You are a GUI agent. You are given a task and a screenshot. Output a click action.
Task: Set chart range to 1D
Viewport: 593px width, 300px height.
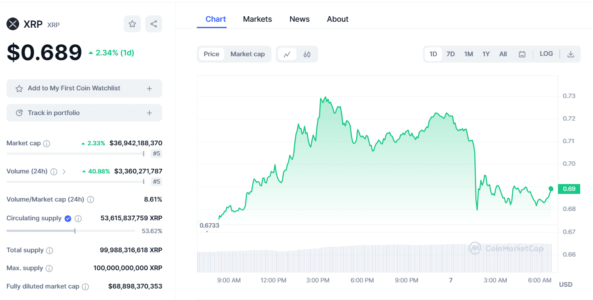tap(433, 54)
